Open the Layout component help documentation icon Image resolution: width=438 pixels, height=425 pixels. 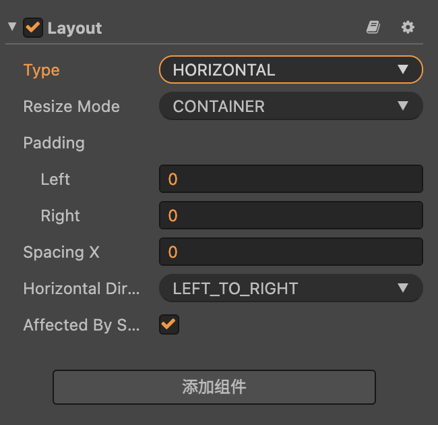click(373, 27)
